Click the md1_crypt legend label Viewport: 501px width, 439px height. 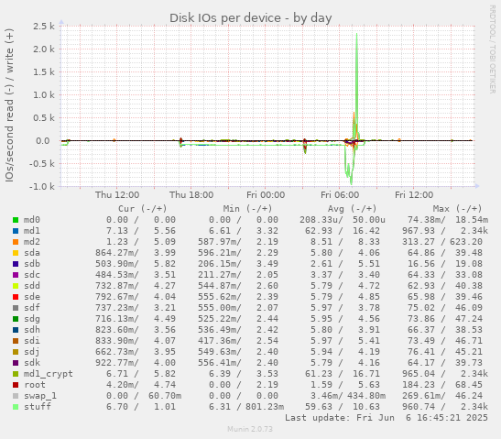tap(48, 374)
